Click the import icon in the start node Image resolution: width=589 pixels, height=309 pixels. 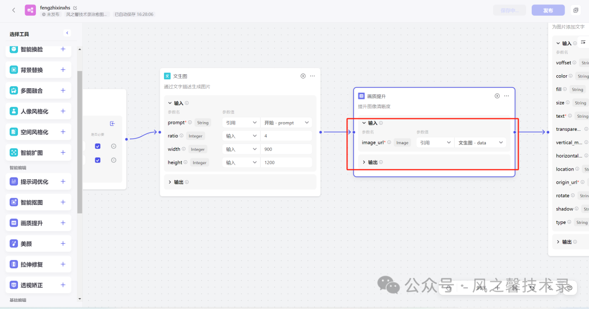tap(112, 124)
